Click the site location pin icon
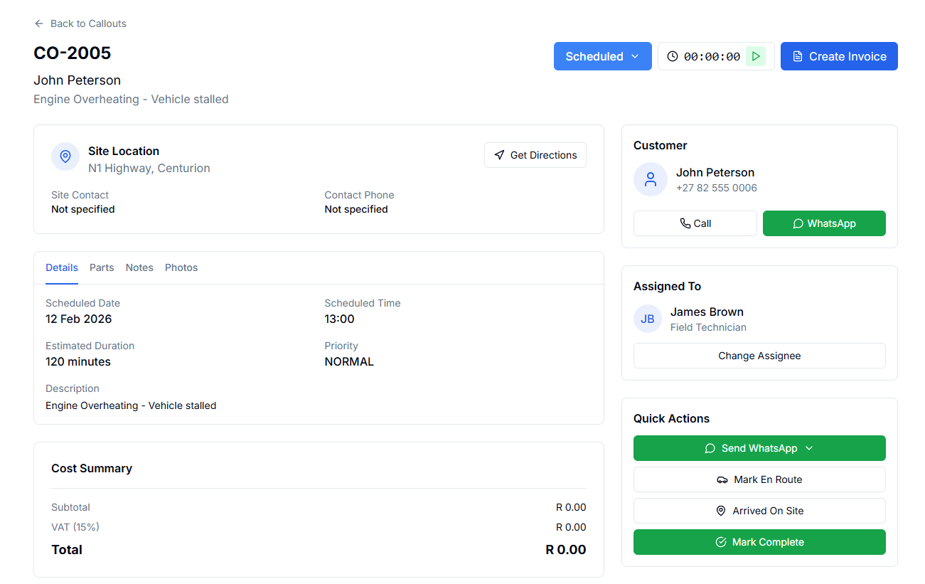925x584 pixels. [65, 156]
